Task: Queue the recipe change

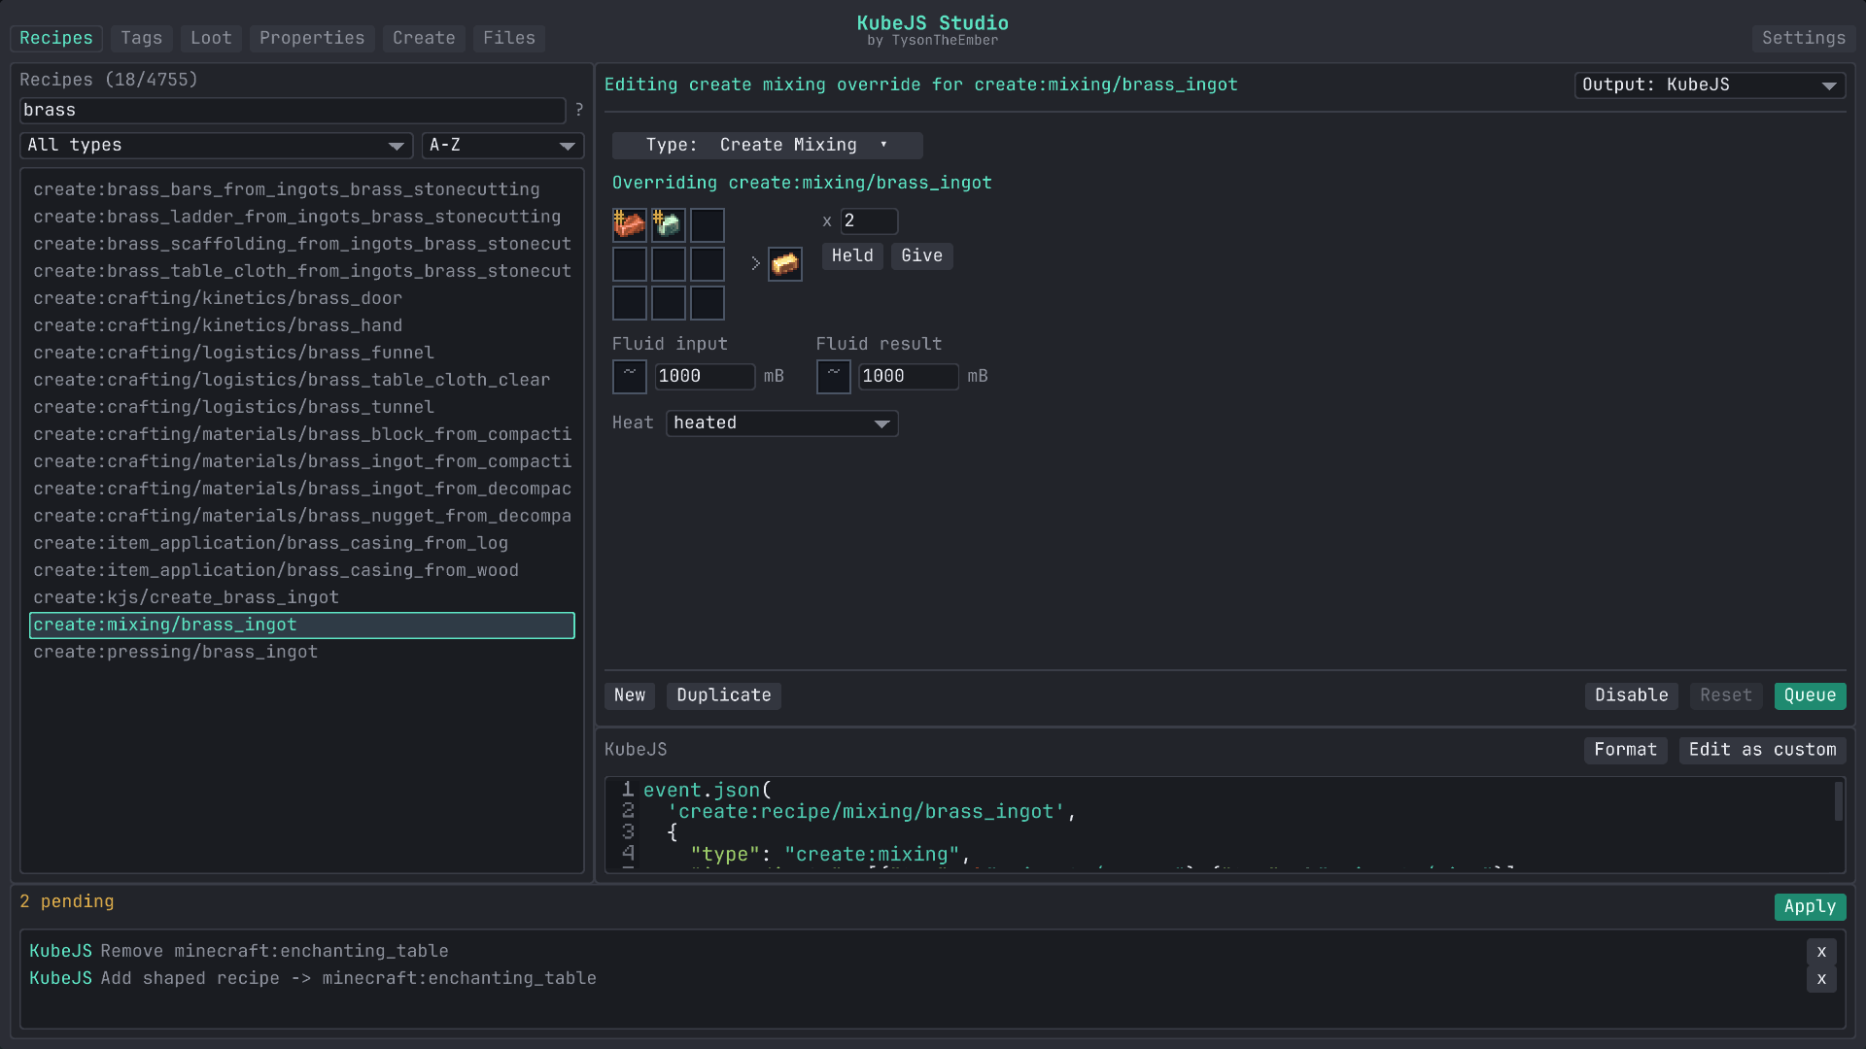Action: coord(1810,696)
